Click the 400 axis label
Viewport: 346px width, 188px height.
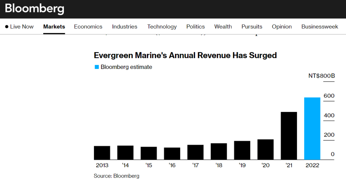coord(329,115)
